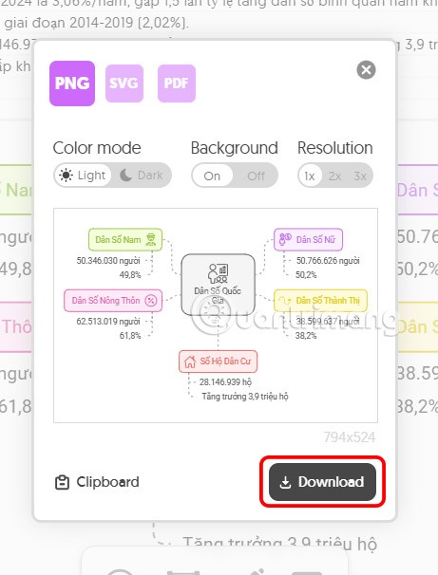Image resolution: width=438 pixels, height=575 pixels.
Task: Click the sun icon in Light mode
Action: point(67,176)
